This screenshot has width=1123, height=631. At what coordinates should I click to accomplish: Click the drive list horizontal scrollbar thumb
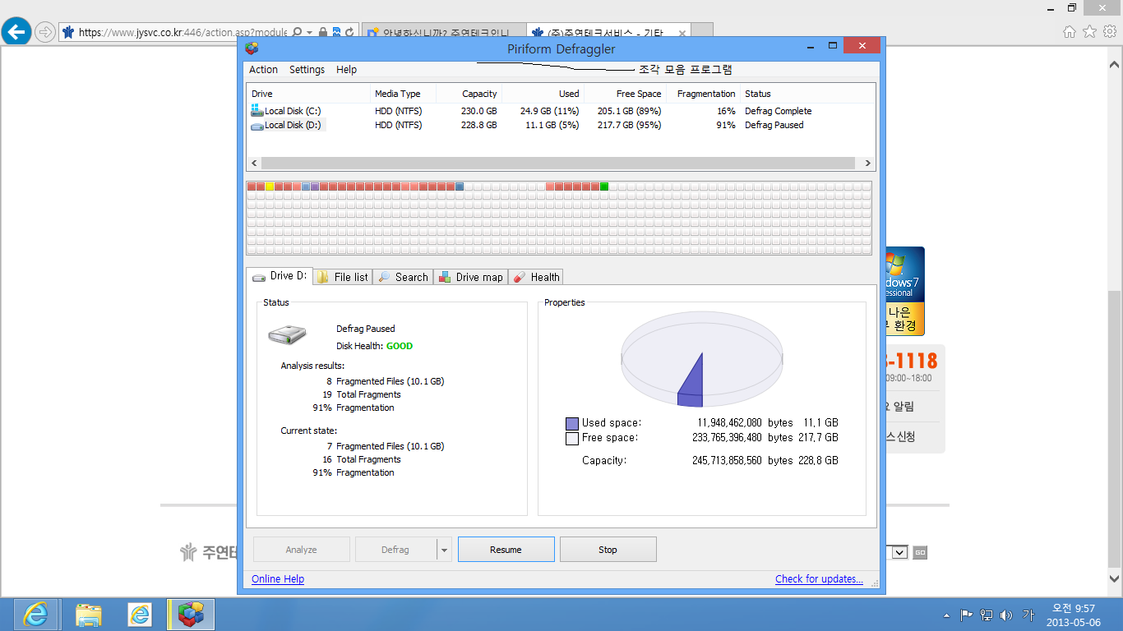coord(558,164)
